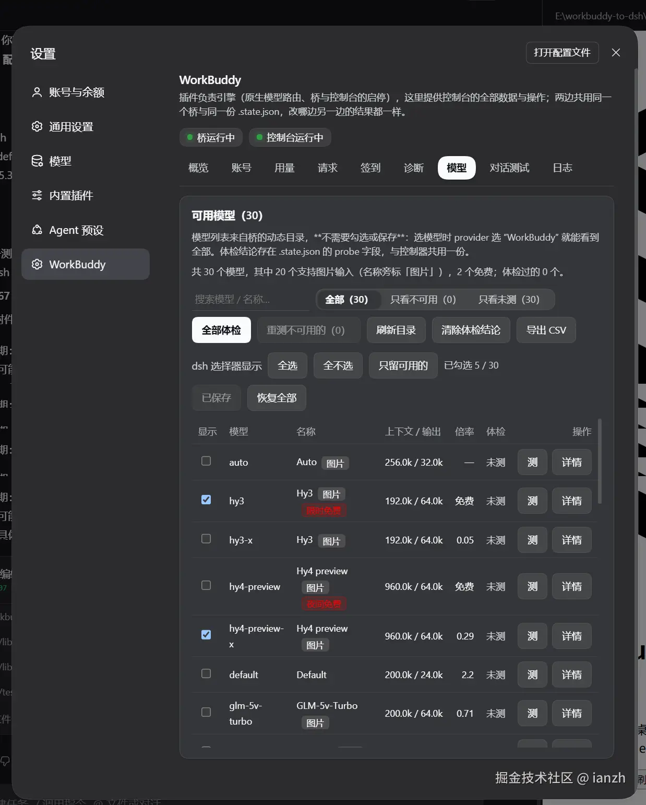Check the default model checkbox
Screen dimensions: 646x805
pos(206,673)
